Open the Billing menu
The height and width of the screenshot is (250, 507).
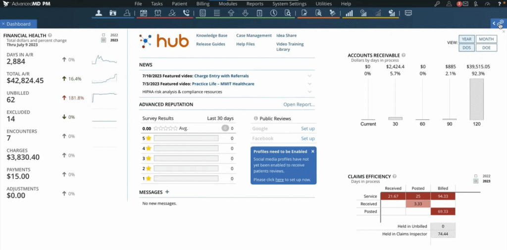(203, 4)
